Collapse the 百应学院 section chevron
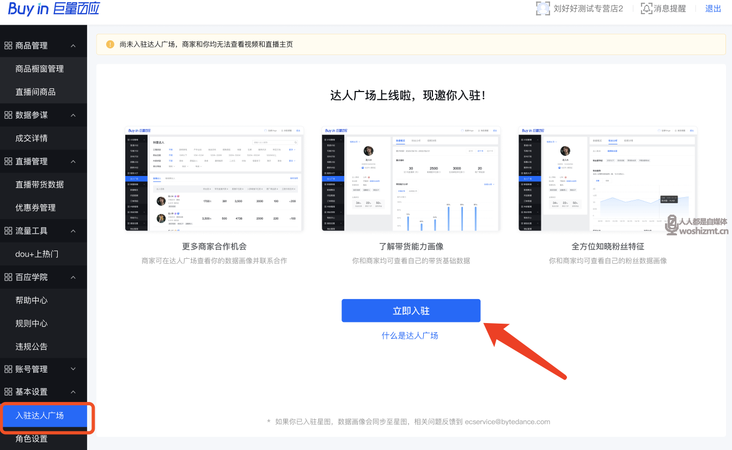The image size is (732, 450). pos(73,277)
